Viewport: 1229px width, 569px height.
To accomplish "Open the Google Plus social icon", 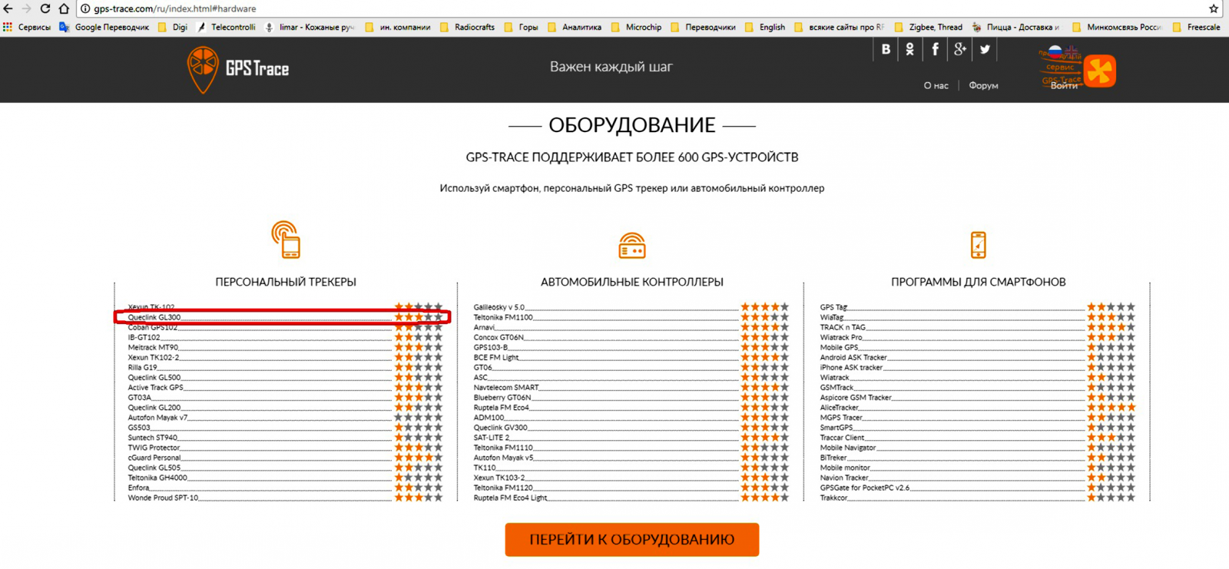I will [x=959, y=49].
